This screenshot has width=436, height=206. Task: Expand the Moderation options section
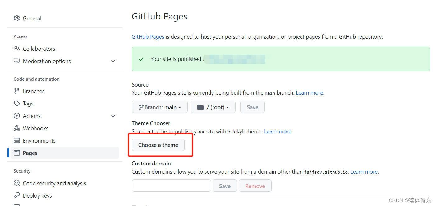click(x=113, y=61)
